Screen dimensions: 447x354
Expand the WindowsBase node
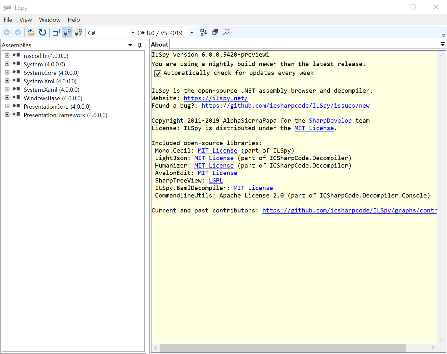tap(7, 98)
